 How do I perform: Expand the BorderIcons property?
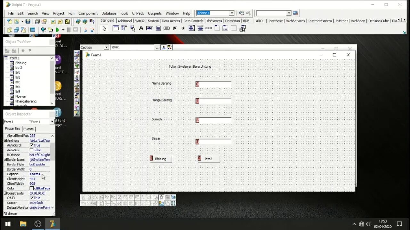click(5, 160)
